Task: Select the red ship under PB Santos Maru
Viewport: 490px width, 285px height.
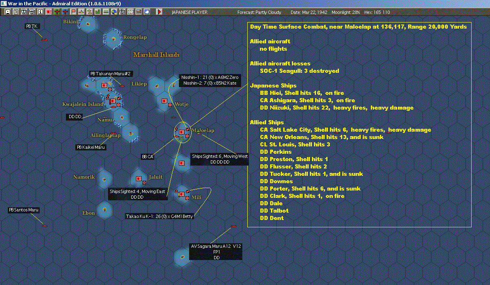Action: click(44, 226)
